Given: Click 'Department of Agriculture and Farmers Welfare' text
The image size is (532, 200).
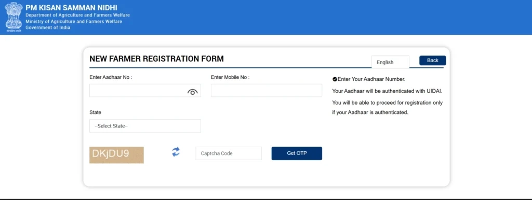Looking at the screenshot, I should (77, 15).
